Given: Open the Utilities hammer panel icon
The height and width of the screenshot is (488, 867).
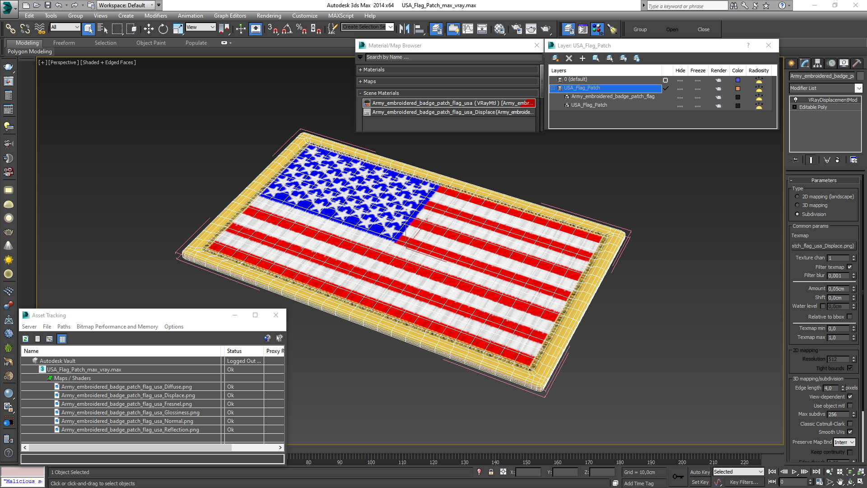Looking at the screenshot, I should (x=857, y=63).
